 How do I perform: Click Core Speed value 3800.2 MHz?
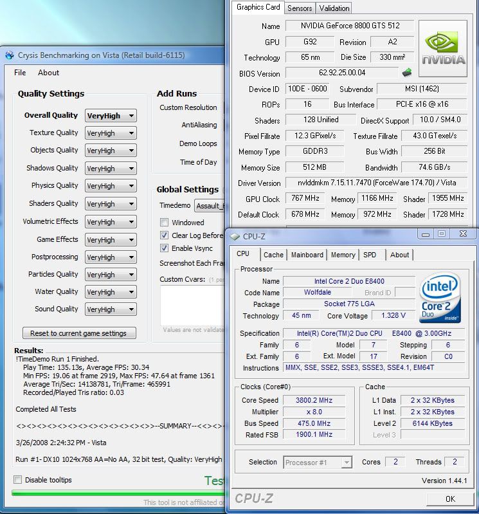click(314, 400)
